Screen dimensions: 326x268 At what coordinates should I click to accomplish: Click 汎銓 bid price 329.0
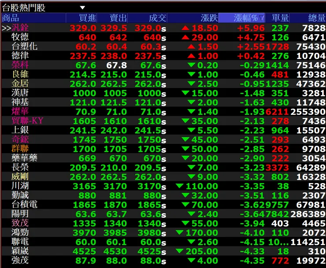[x=83, y=28]
